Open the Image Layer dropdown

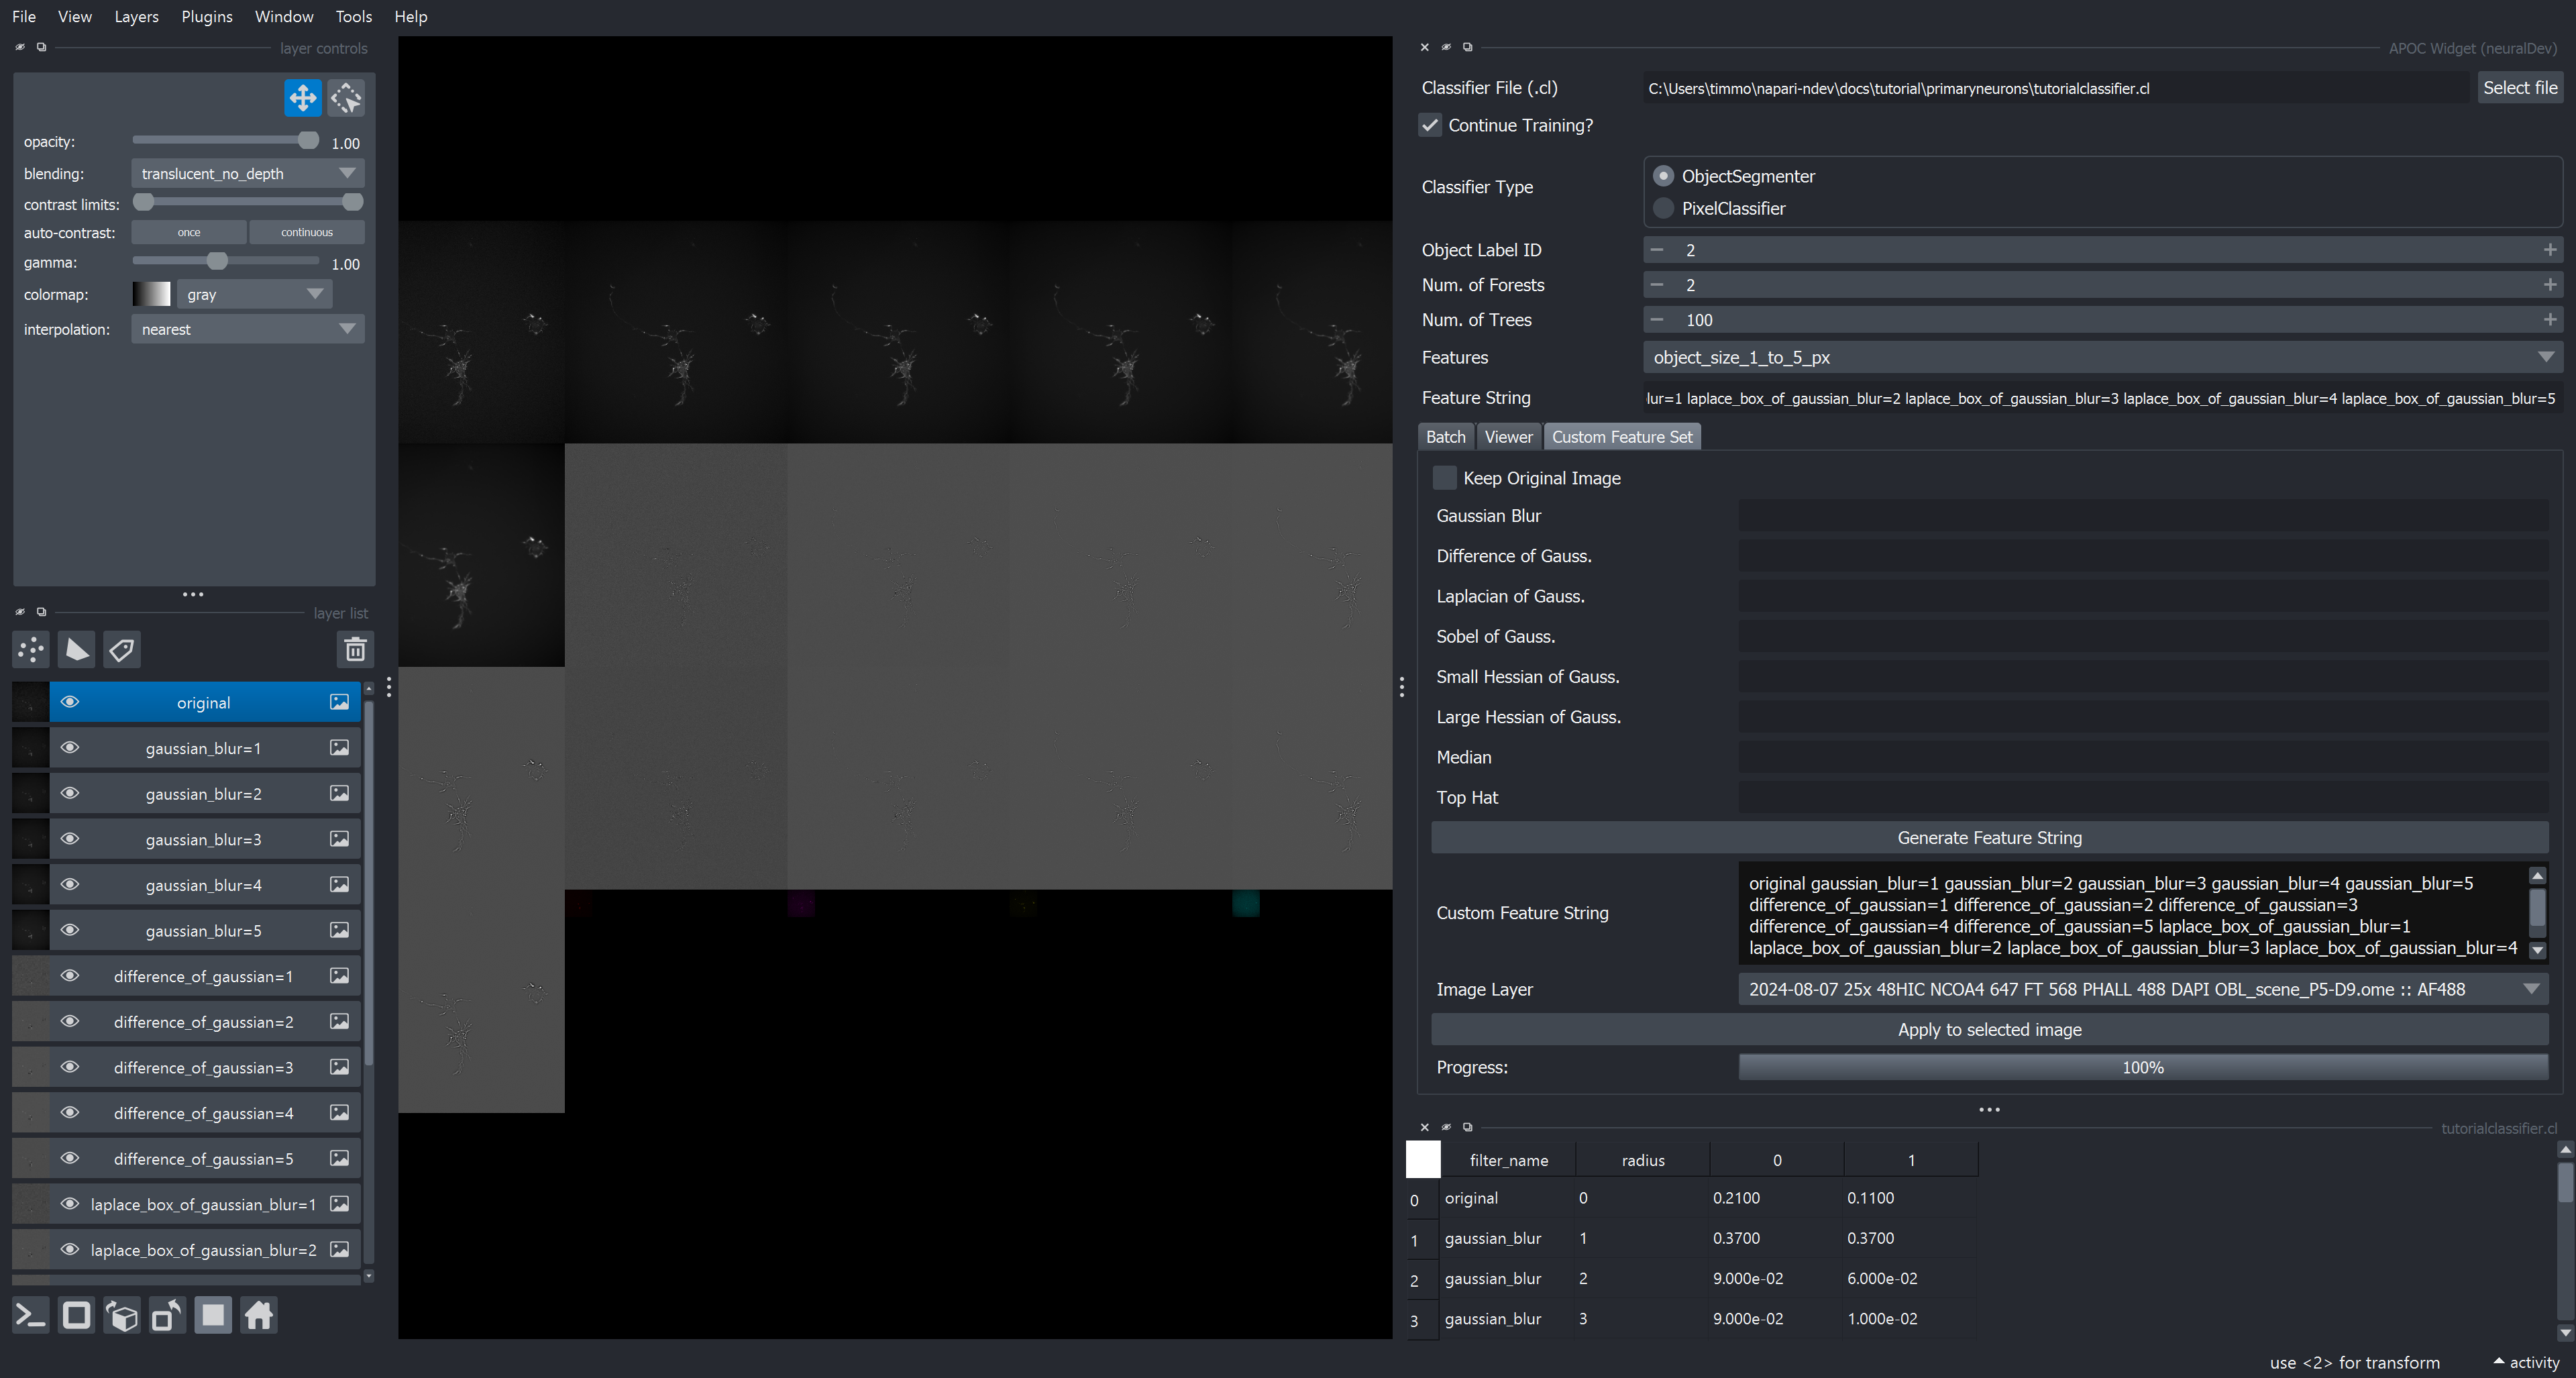pyautogui.click(x=2143, y=989)
